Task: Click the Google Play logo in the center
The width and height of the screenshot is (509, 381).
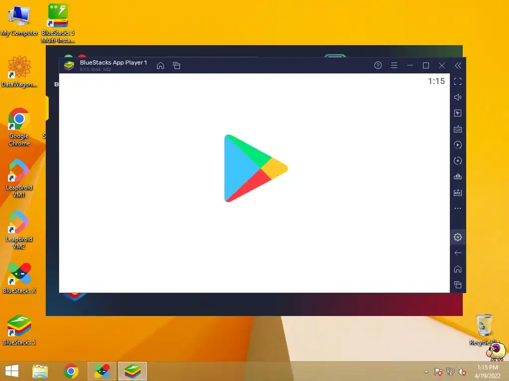Action: point(256,168)
